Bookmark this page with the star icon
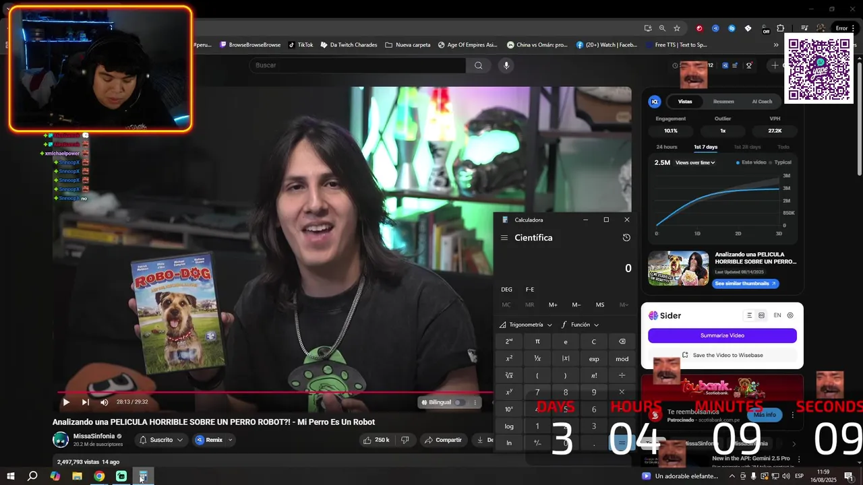The width and height of the screenshot is (863, 485). coord(677,28)
